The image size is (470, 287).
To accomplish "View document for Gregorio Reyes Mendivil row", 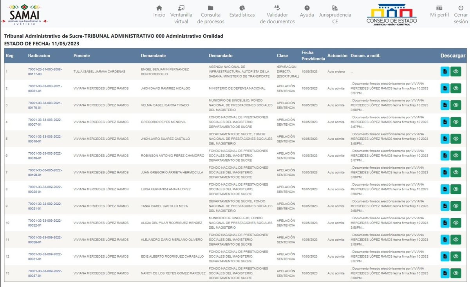I will coord(456,122).
